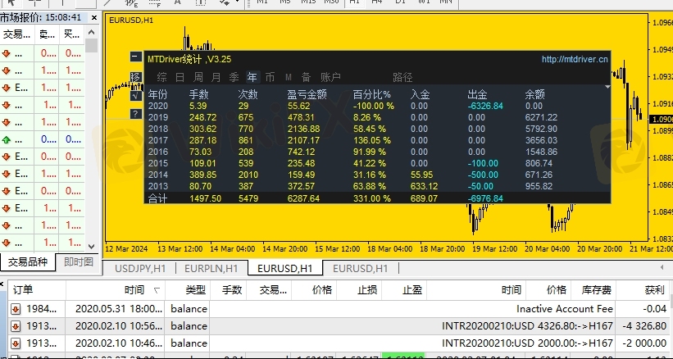The height and width of the screenshot is (359, 673).
Task: Click the 市场报价: 15:08:41 panel title
Action: (x=41, y=17)
